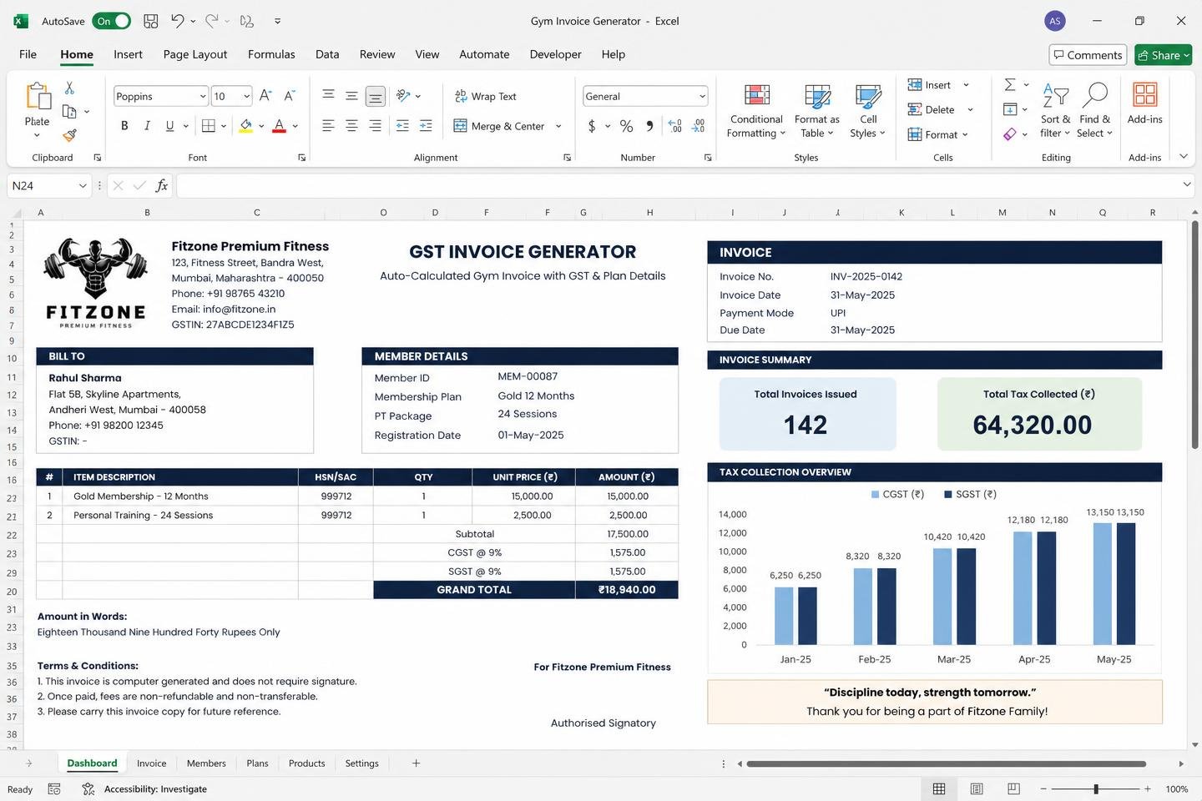Click the Decrease Indent icon

click(x=402, y=126)
